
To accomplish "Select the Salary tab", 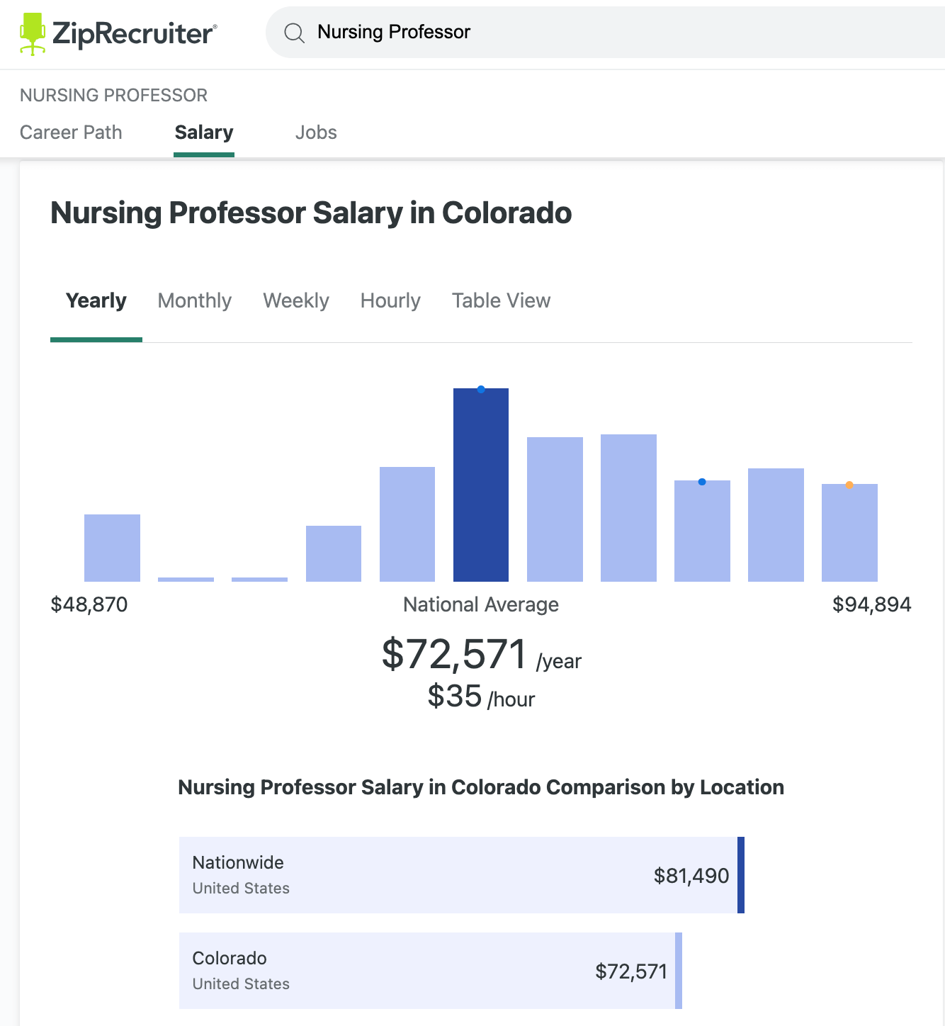I will pyautogui.click(x=204, y=133).
